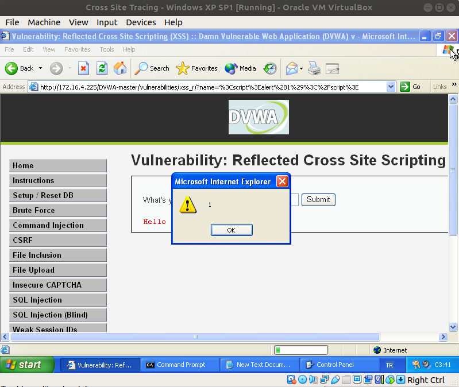Go to Command Injection page
The image size is (459, 387).
tap(57, 225)
